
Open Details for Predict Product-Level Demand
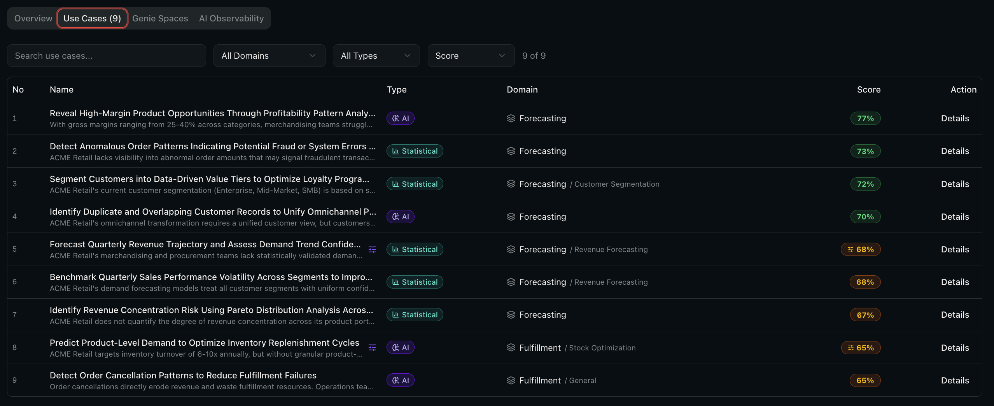click(x=955, y=347)
